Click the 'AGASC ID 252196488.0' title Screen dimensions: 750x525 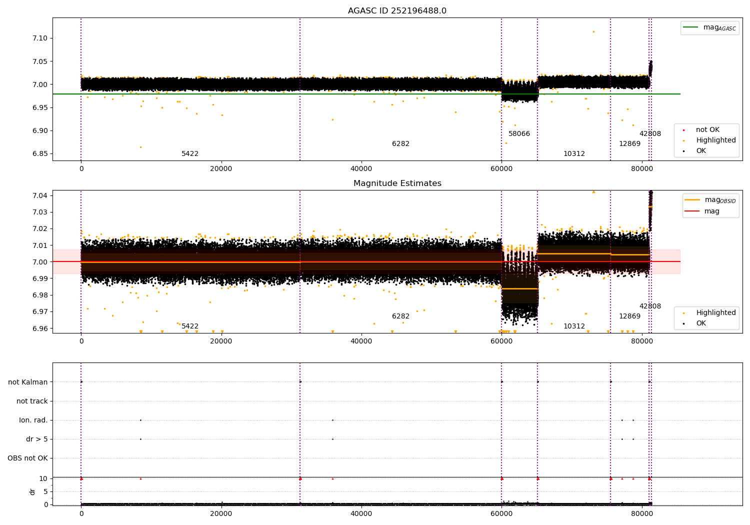pos(397,11)
